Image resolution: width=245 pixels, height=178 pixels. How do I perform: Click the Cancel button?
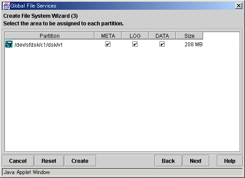[x=18, y=161]
